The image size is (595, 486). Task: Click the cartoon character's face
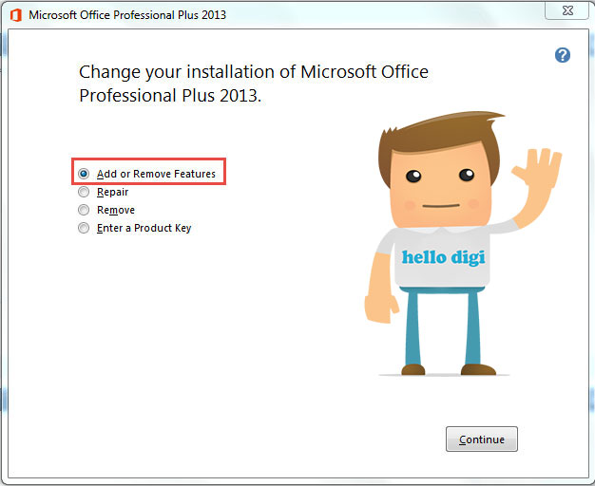click(x=439, y=190)
